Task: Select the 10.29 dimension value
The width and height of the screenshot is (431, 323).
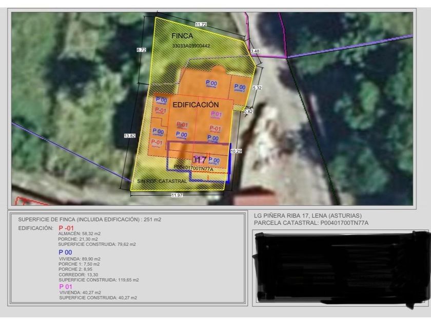Action: (x=236, y=151)
